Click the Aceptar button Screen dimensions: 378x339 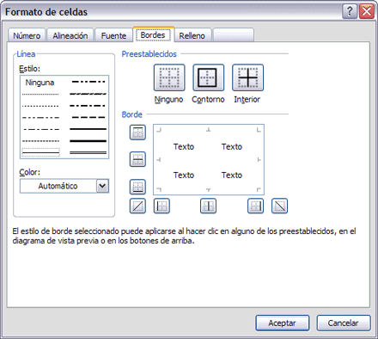point(283,323)
